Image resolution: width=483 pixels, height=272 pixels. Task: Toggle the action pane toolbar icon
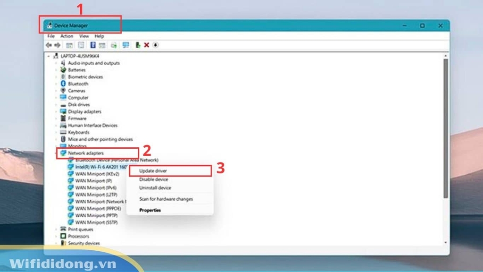[102, 45]
